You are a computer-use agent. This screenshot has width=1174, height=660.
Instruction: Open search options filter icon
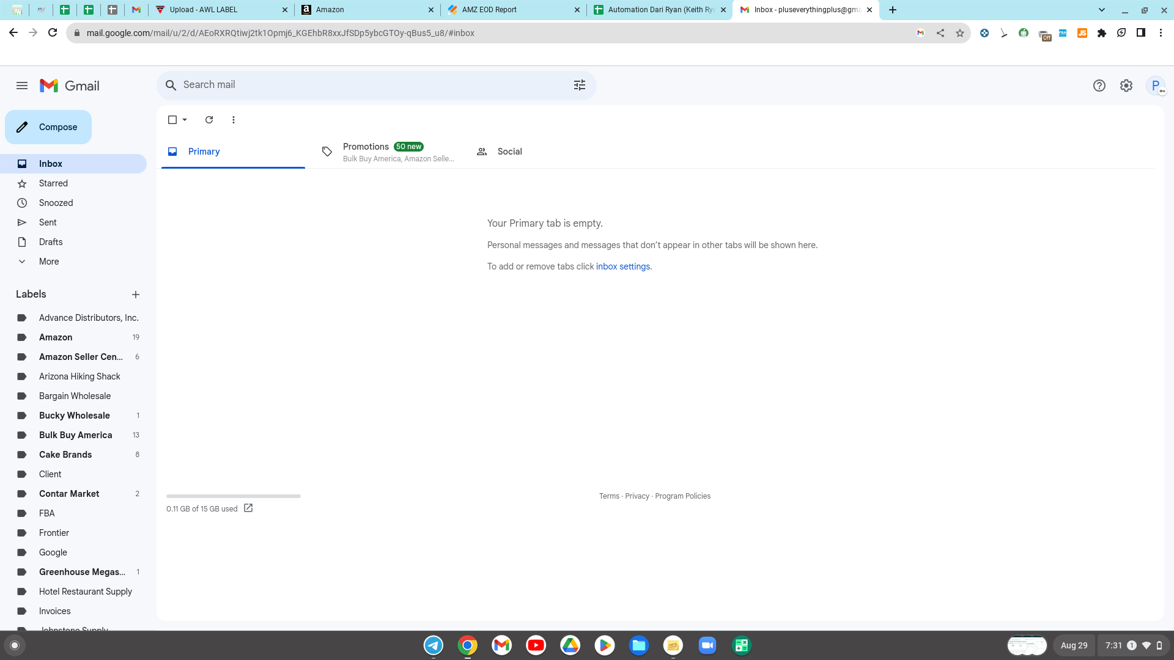(580, 85)
